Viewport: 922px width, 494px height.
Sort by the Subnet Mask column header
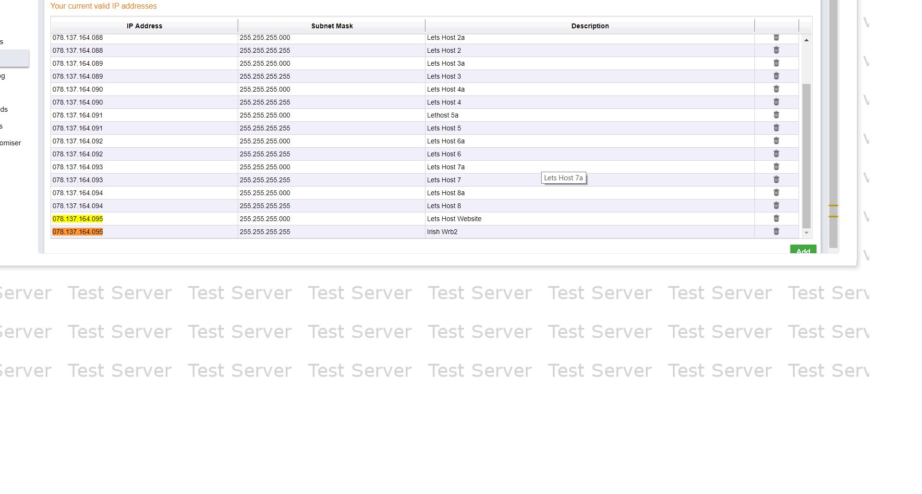(x=331, y=26)
